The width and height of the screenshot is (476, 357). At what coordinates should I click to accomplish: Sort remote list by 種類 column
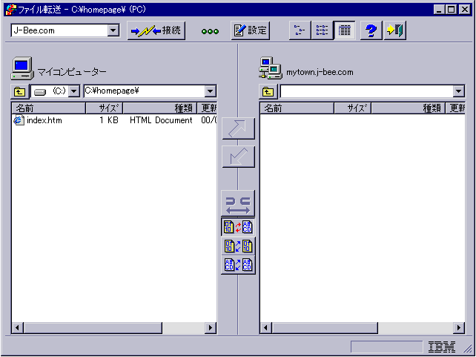point(408,108)
